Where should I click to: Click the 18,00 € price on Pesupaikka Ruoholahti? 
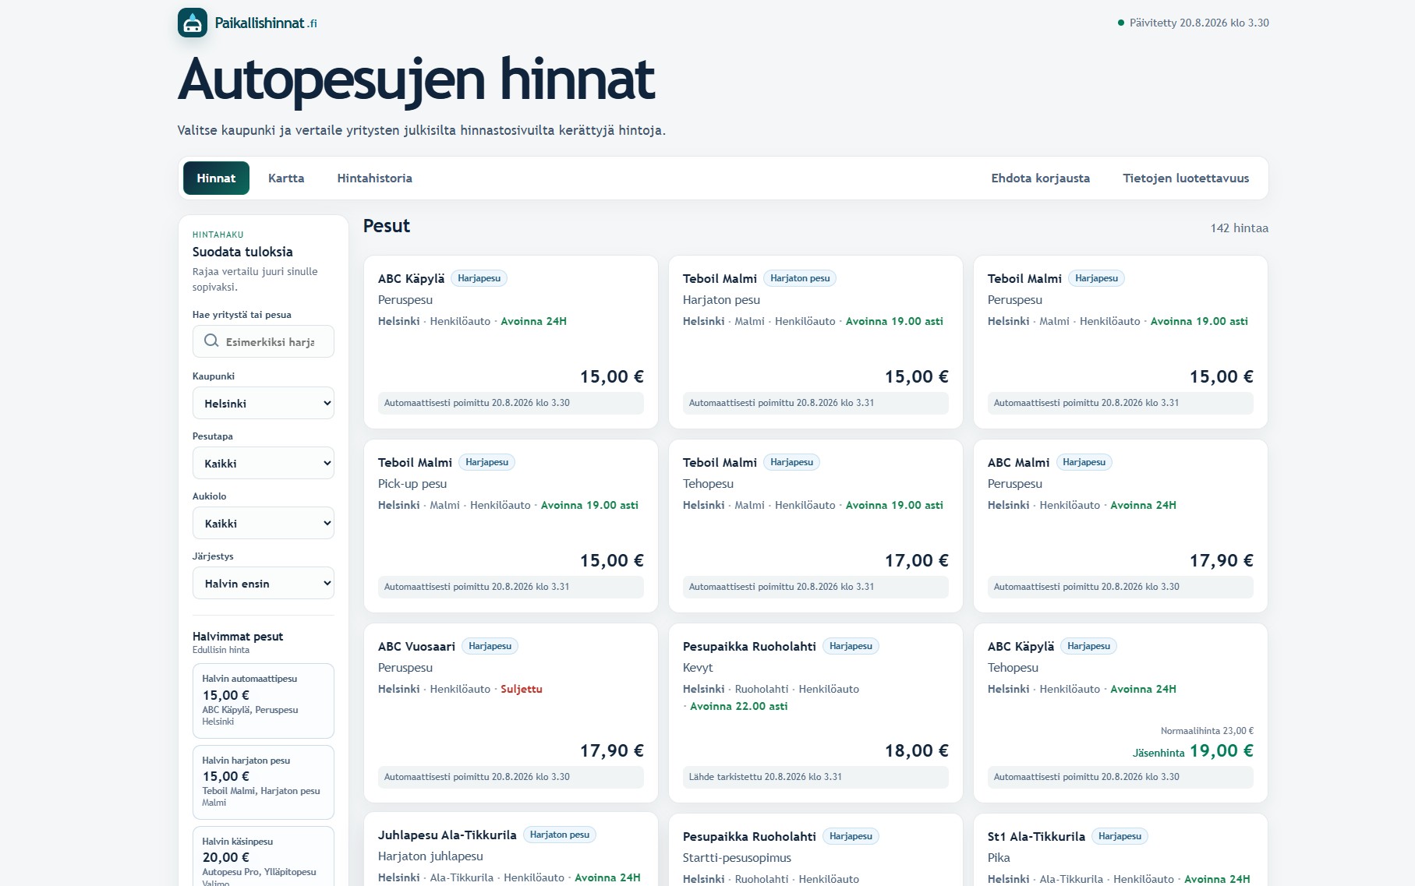[x=916, y=750]
